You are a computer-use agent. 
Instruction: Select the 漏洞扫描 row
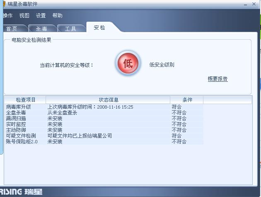click(x=104, y=119)
